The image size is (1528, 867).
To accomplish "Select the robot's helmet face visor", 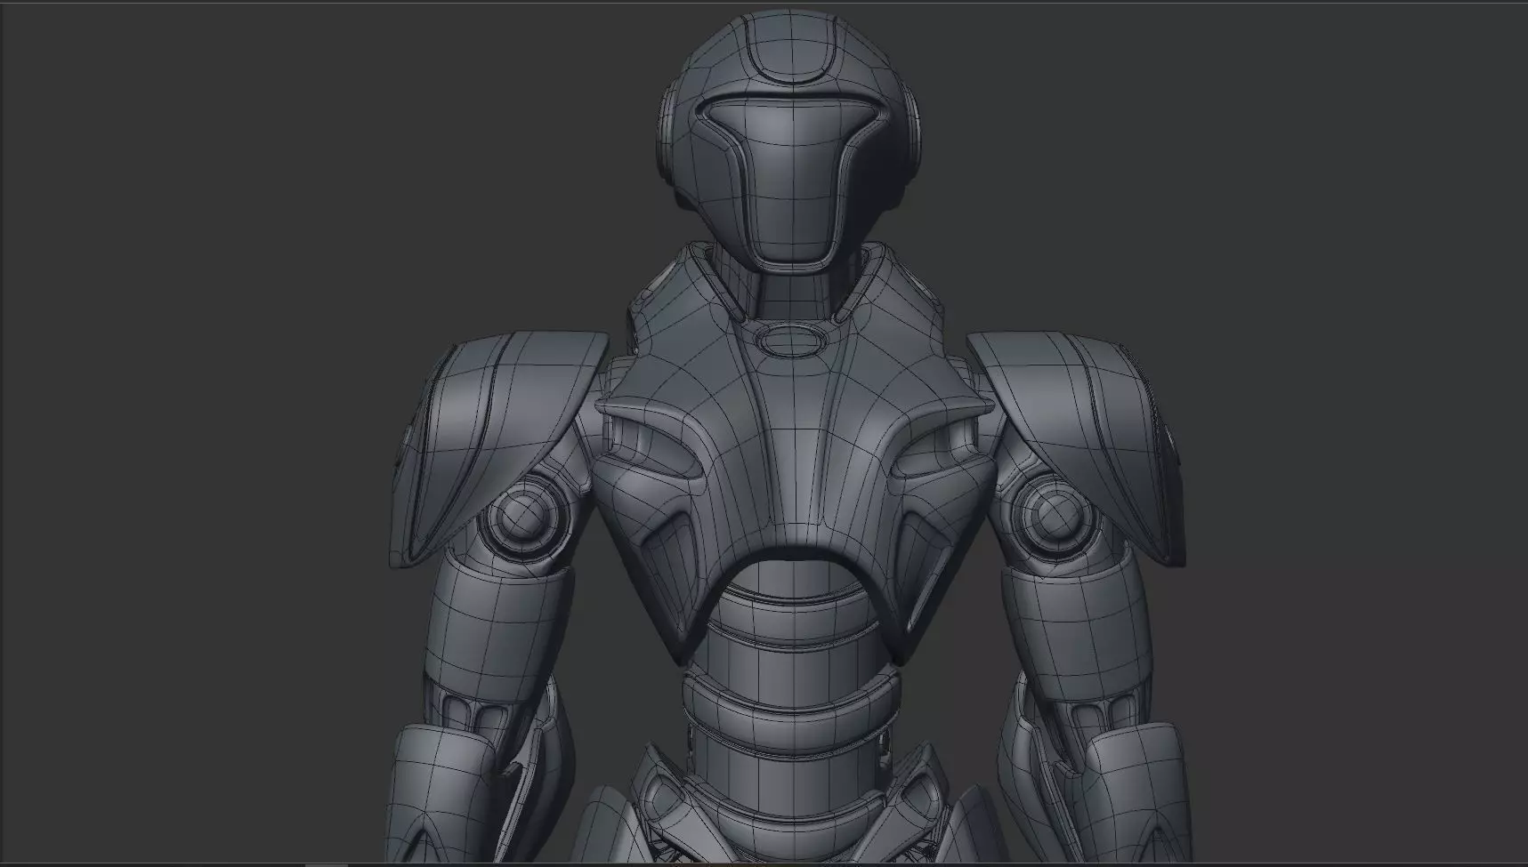I will point(793,178).
